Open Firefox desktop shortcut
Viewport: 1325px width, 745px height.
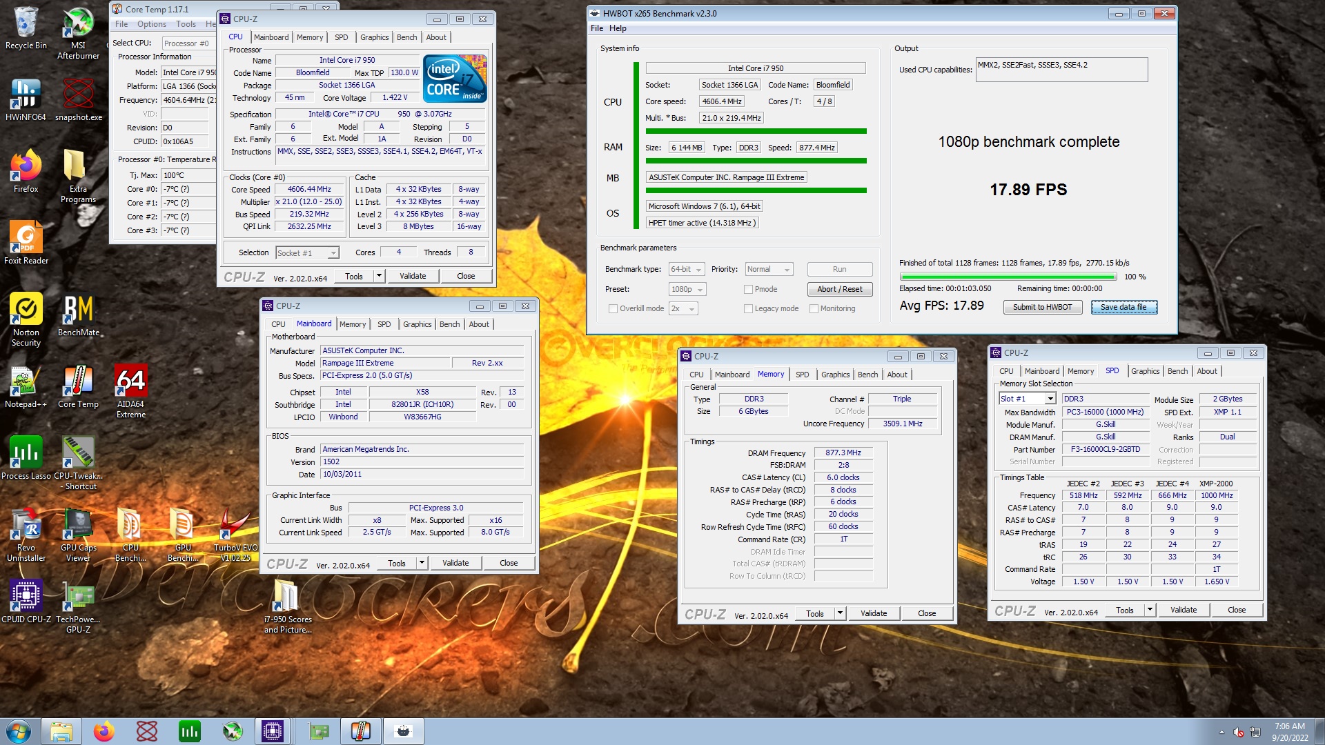[26, 172]
